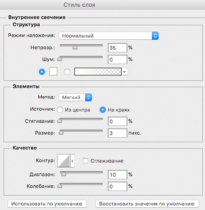Open the solid glow color swatch

[x=53, y=71]
